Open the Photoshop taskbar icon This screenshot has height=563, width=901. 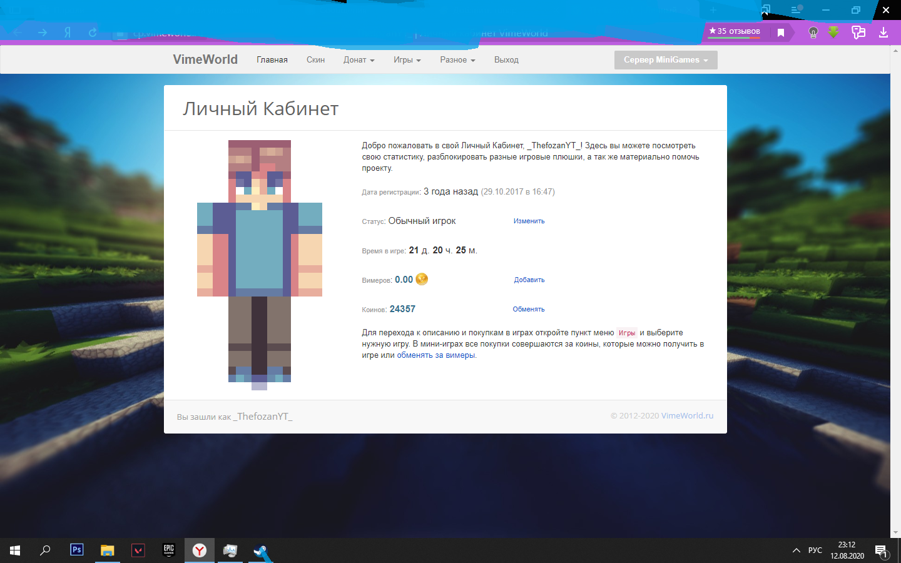(76, 550)
